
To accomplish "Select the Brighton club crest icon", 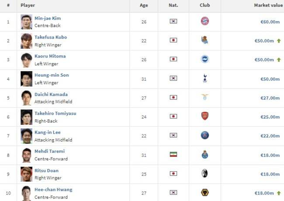I will [x=205, y=59].
